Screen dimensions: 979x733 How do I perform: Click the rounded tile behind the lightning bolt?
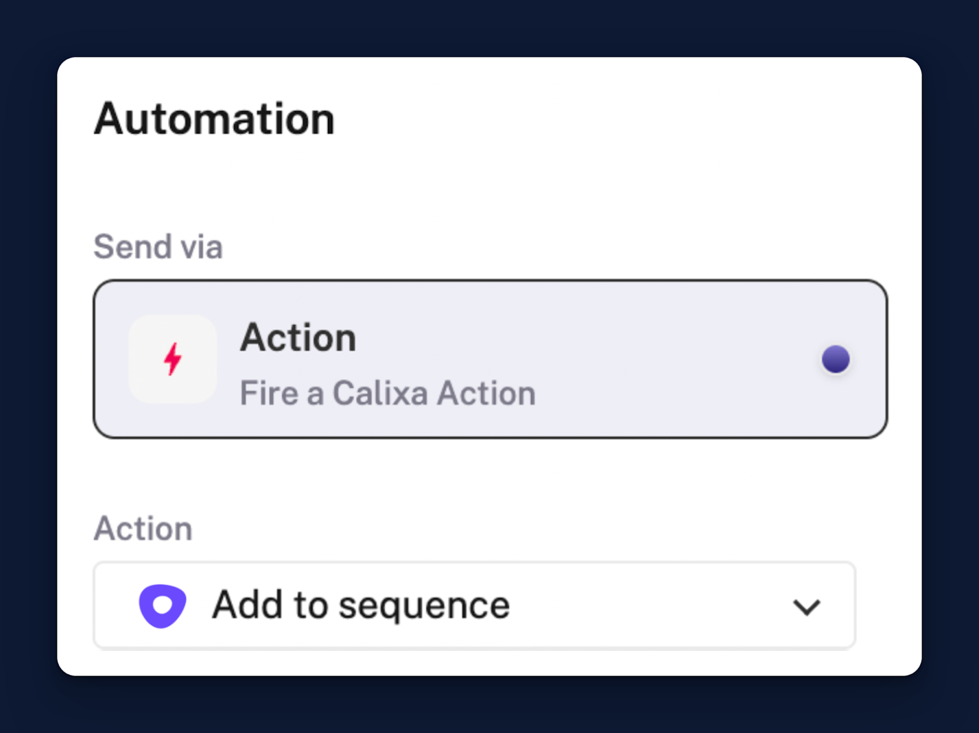[173, 359]
